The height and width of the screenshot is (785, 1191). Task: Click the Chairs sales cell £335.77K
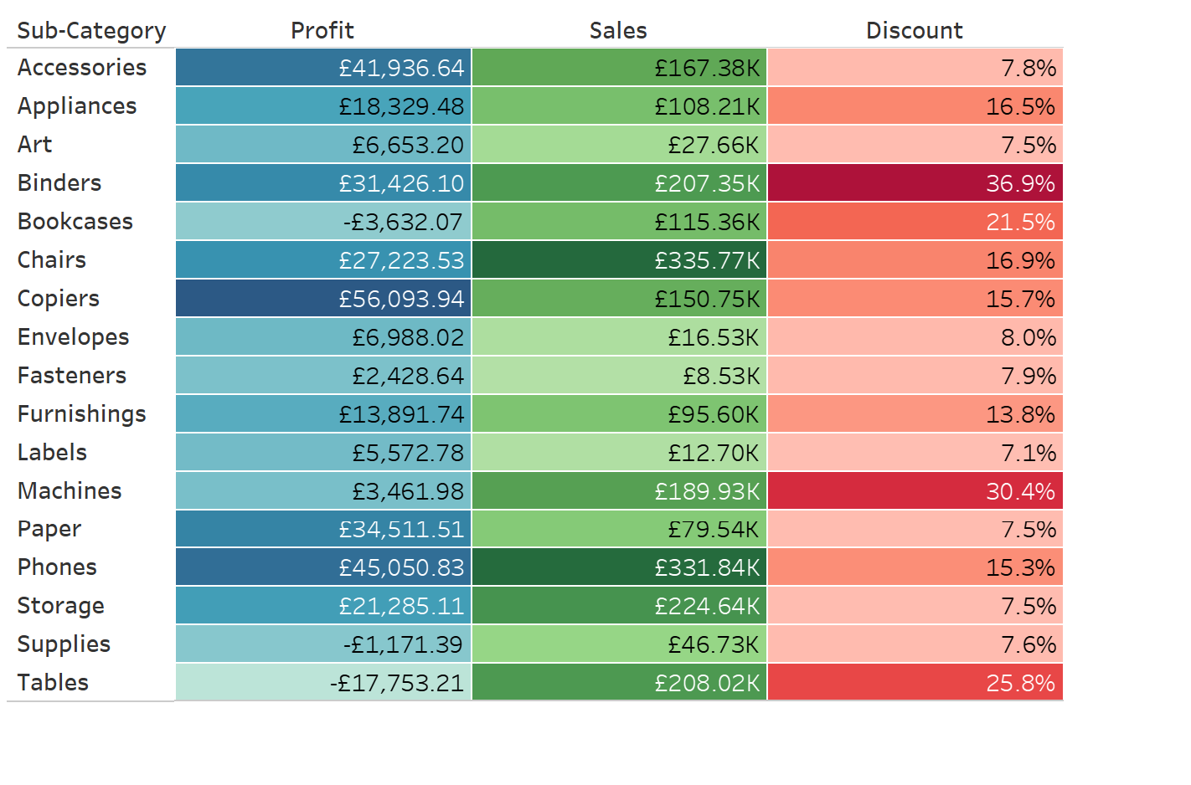619,260
